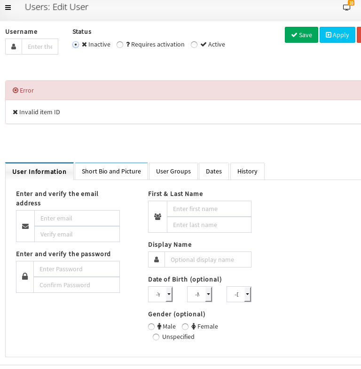361x369 pixels.
Task: Click the person icon beside Display Name
Action: tap(157, 259)
